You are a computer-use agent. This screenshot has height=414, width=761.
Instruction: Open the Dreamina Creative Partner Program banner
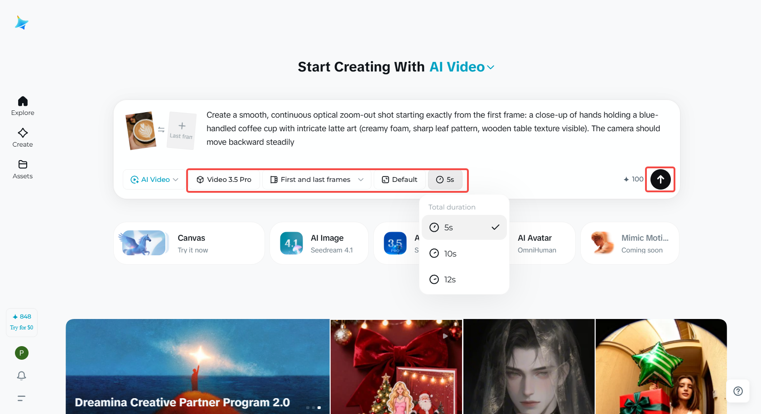pos(197,366)
